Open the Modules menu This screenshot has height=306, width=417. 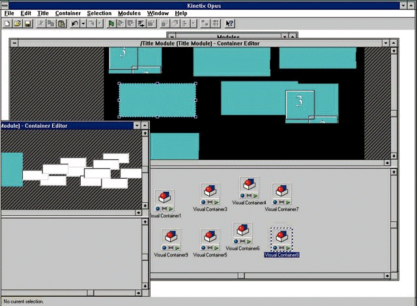click(x=129, y=13)
